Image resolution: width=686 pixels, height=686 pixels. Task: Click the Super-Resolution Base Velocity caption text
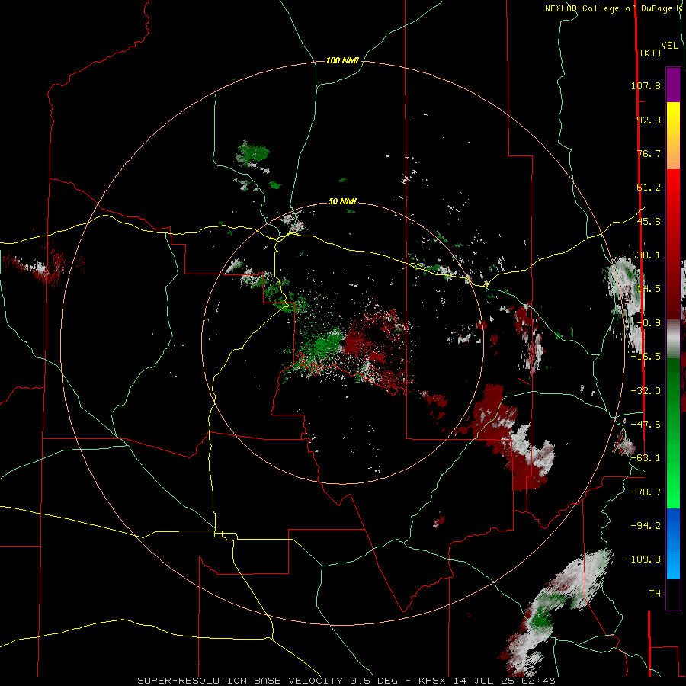pos(347,681)
